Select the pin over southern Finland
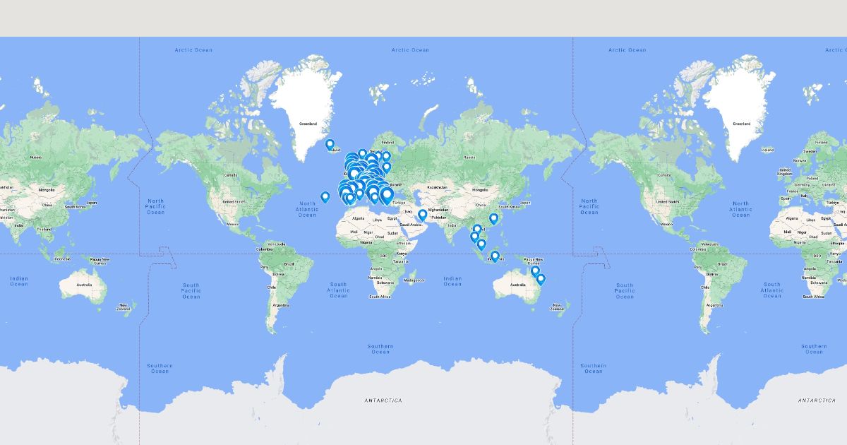The image size is (847, 445). [386, 156]
